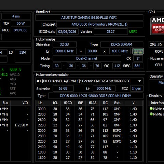Click the Ext. column header
The width and height of the screenshot is (164, 164).
pyautogui.click(x=117, y=103)
